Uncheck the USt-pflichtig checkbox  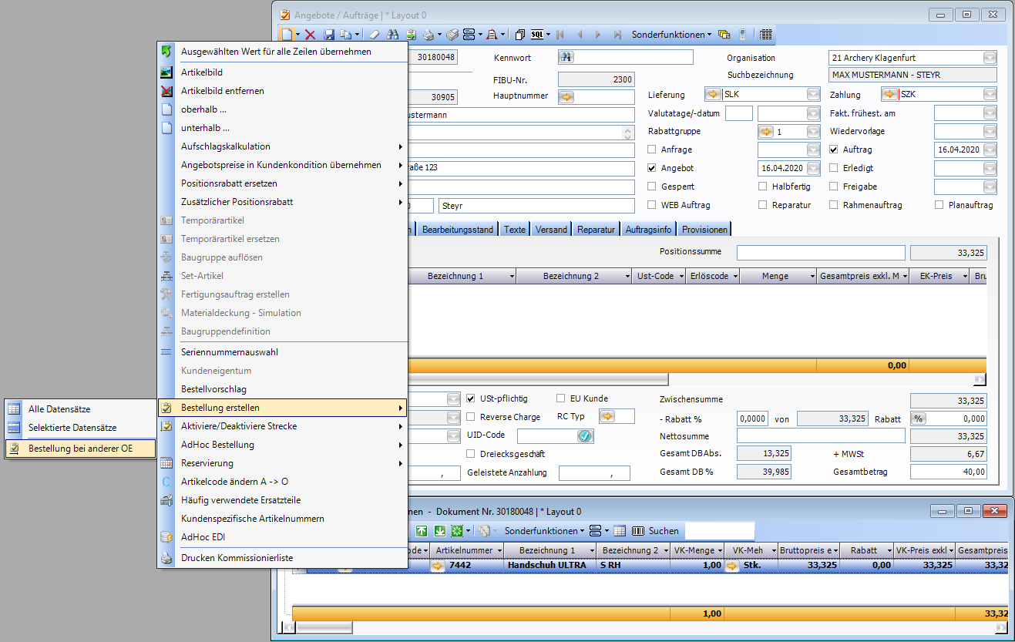click(x=472, y=398)
